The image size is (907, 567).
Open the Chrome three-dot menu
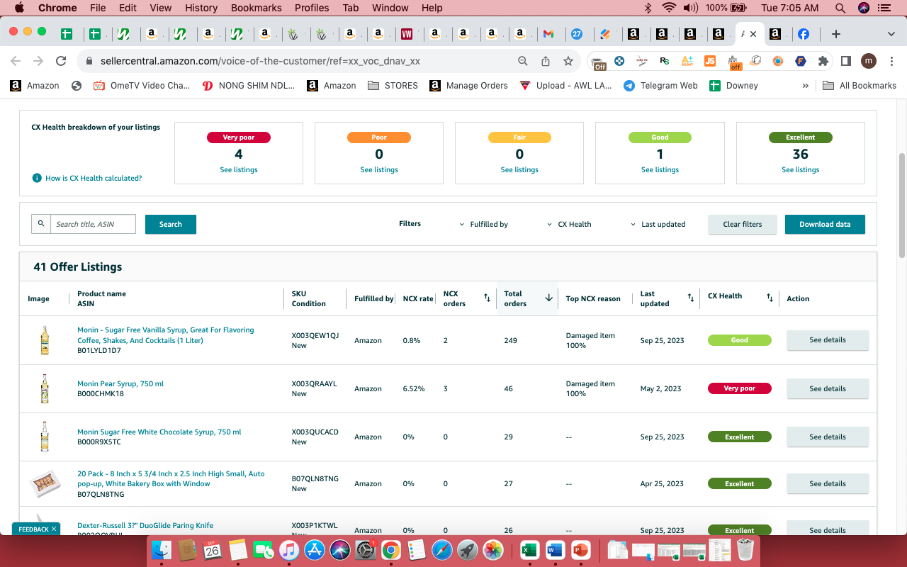click(891, 61)
